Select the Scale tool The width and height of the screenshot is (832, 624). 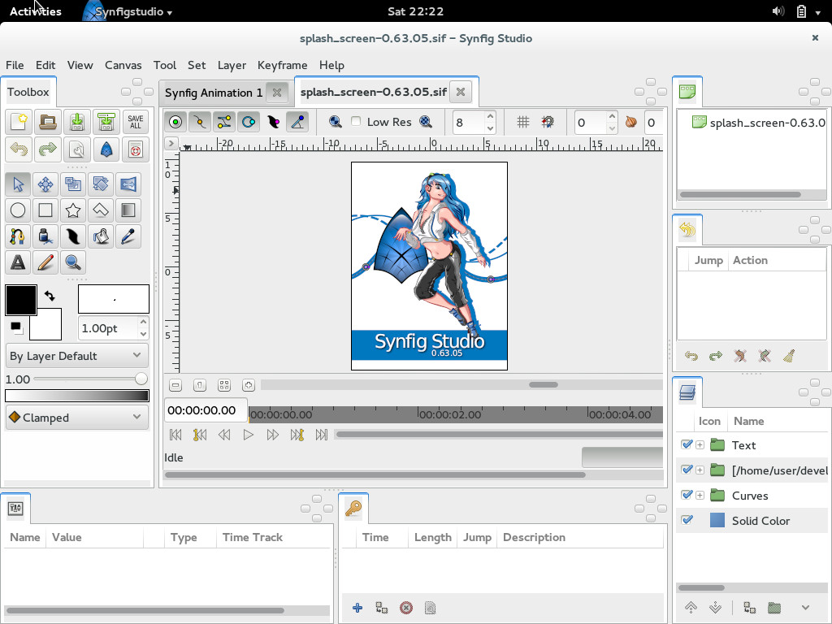[73, 184]
